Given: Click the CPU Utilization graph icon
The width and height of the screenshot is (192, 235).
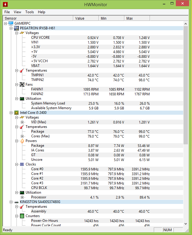Looking at the screenshot, I should coord(22,192).
